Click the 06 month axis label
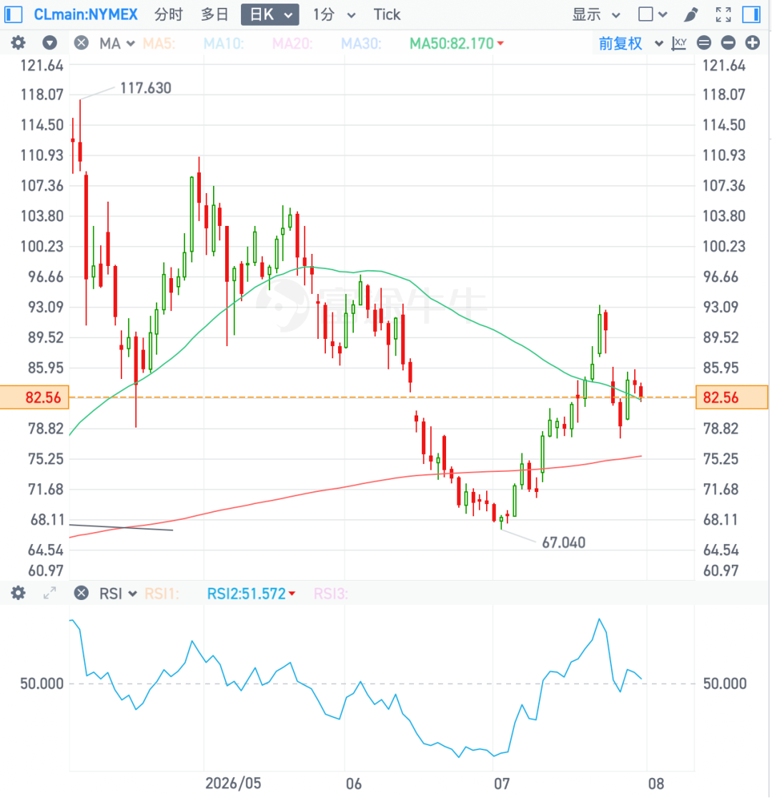 point(354,783)
